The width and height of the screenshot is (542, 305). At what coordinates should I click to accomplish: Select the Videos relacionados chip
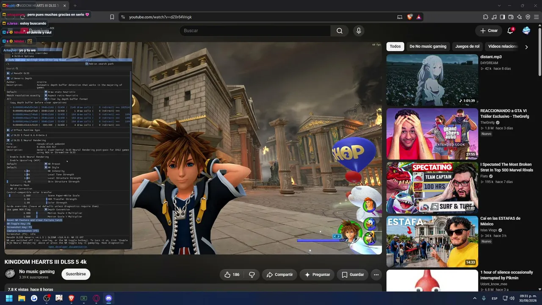point(503,47)
